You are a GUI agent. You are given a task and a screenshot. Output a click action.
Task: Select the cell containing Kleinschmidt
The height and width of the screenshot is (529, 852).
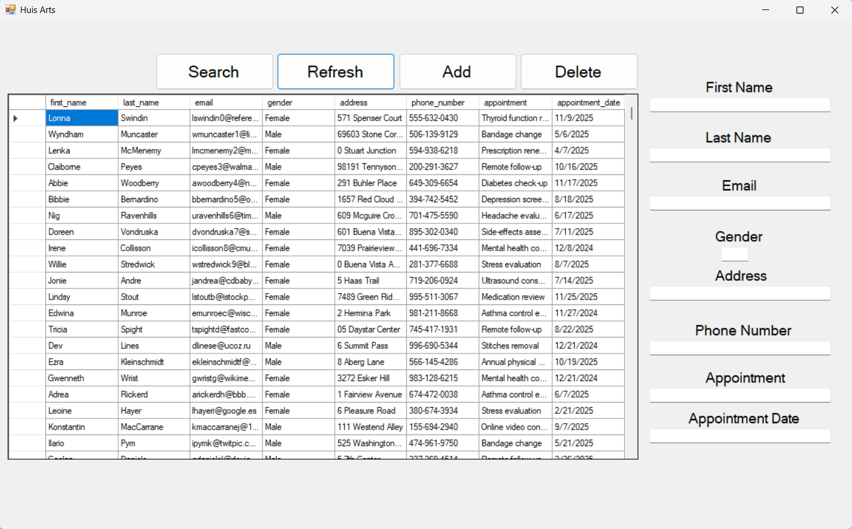(x=153, y=362)
